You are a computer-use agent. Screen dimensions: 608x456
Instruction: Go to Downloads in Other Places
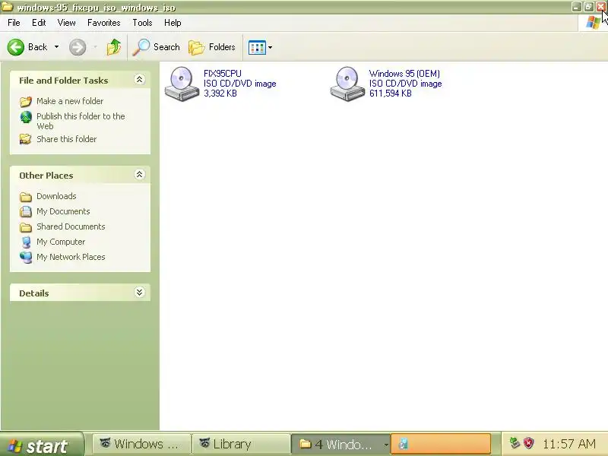(x=56, y=196)
